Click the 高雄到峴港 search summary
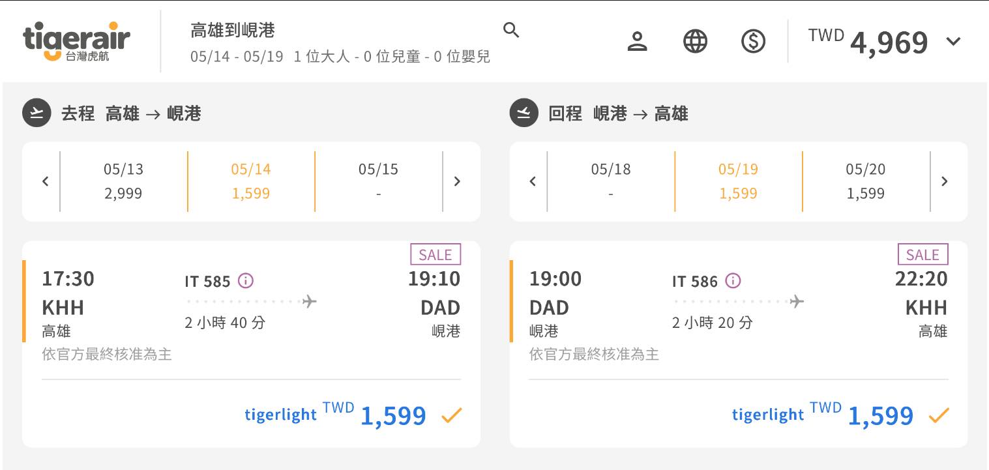This screenshot has height=470, width=989. (233, 30)
